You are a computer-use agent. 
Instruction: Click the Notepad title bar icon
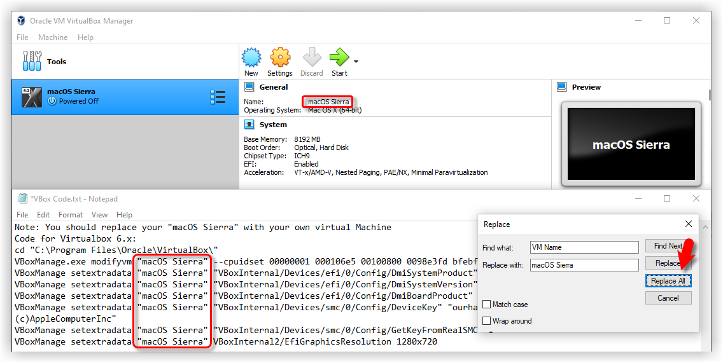(22, 198)
